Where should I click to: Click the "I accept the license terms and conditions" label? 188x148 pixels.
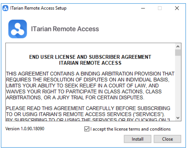pyautogui.click(x=130, y=129)
